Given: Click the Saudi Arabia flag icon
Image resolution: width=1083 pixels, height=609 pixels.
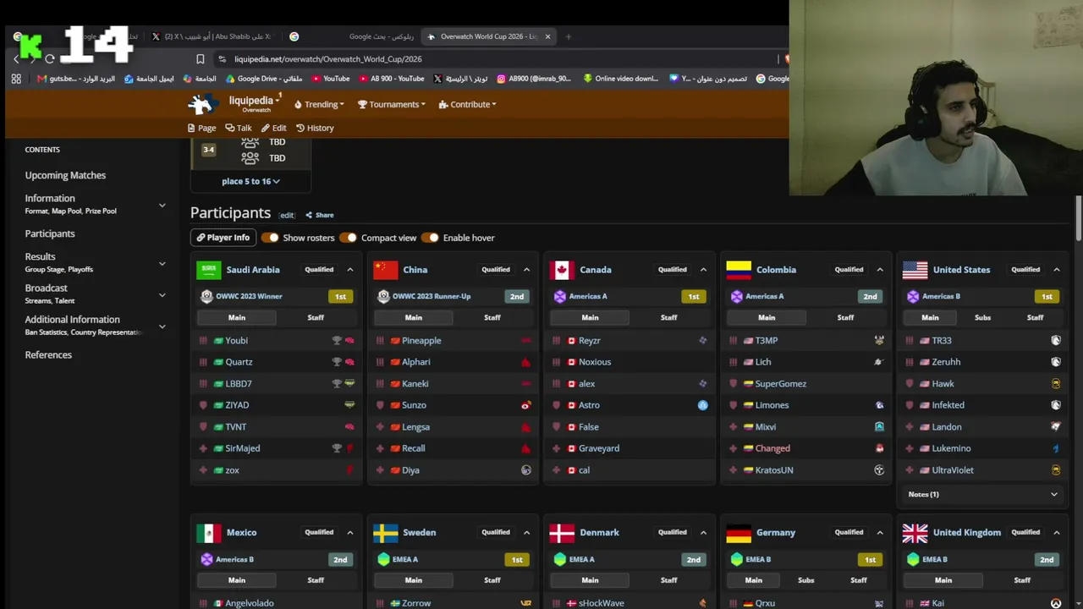Looking at the screenshot, I should [x=208, y=270].
